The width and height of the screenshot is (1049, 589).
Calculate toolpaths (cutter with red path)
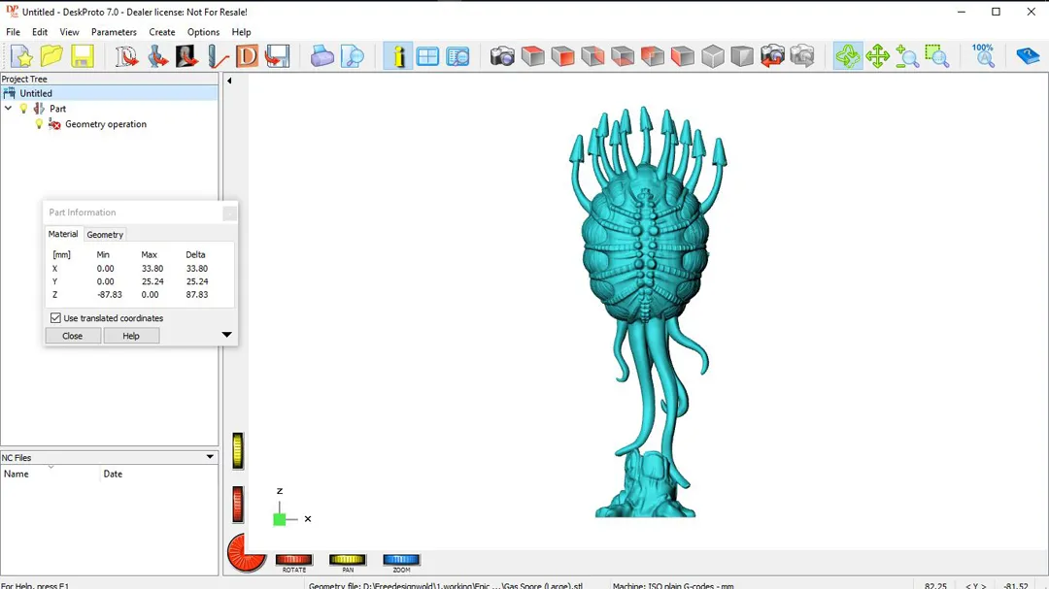tap(218, 56)
